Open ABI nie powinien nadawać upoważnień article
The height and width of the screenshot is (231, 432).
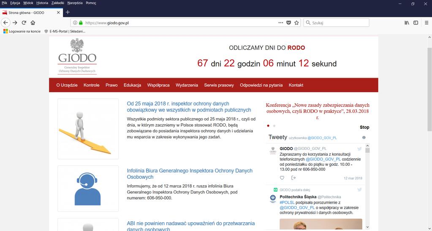pos(190,226)
